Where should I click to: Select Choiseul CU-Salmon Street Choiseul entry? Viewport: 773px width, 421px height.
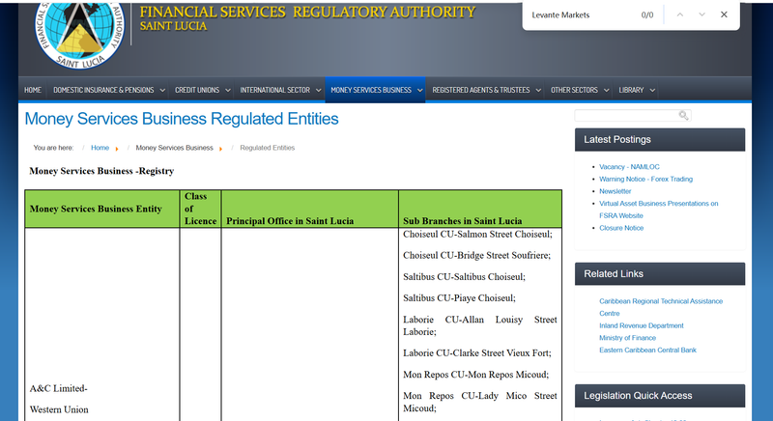click(x=477, y=235)
